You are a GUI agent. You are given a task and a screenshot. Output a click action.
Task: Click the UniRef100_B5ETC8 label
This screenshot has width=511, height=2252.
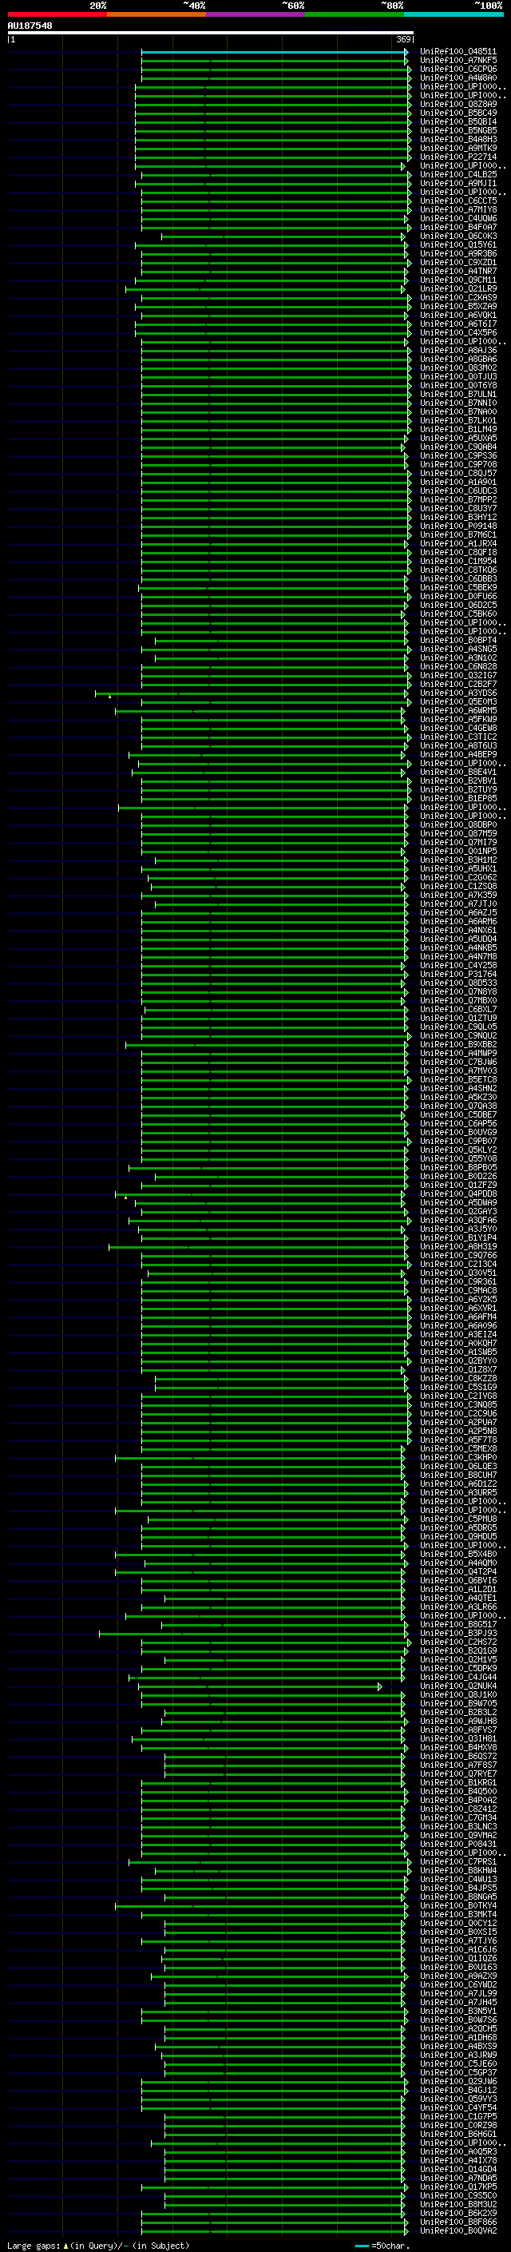click(x=458, y=1080)
